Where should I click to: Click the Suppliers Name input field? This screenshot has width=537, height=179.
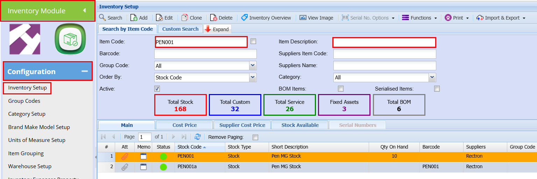click(385, 65)
